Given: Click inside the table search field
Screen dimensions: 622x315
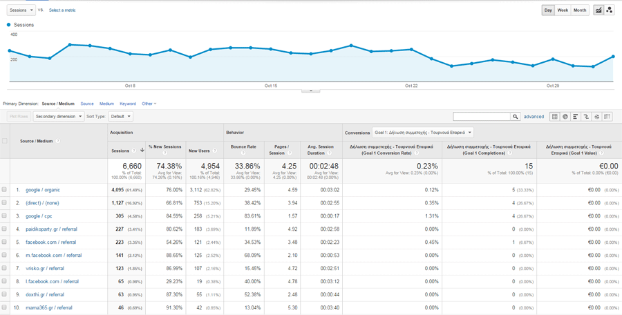Looking at the screenshot, I should pyautogui.click(x=482, y=117).
